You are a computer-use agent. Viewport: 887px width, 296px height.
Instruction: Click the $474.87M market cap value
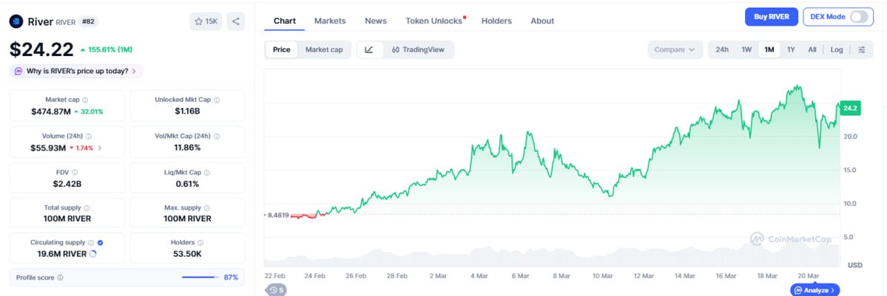point(51,111)
